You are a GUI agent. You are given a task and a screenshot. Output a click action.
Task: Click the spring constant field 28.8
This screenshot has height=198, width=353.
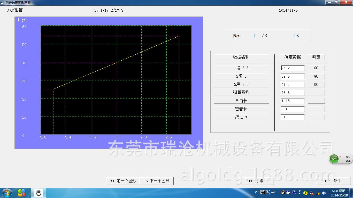(x=293, y=93)
